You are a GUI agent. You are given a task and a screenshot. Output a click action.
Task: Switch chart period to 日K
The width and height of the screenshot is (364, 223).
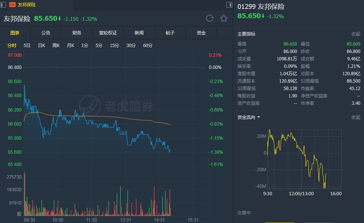click(x=41, y=46)
